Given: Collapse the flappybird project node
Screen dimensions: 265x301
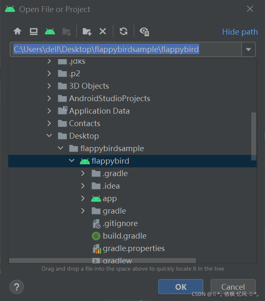Looking at the screenshot, I should 72,160.
